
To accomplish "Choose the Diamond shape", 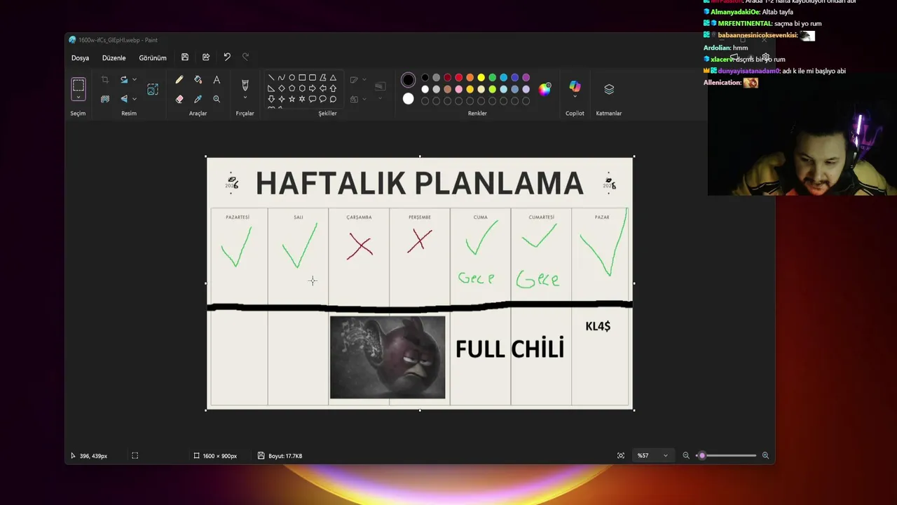I will 282,88.
